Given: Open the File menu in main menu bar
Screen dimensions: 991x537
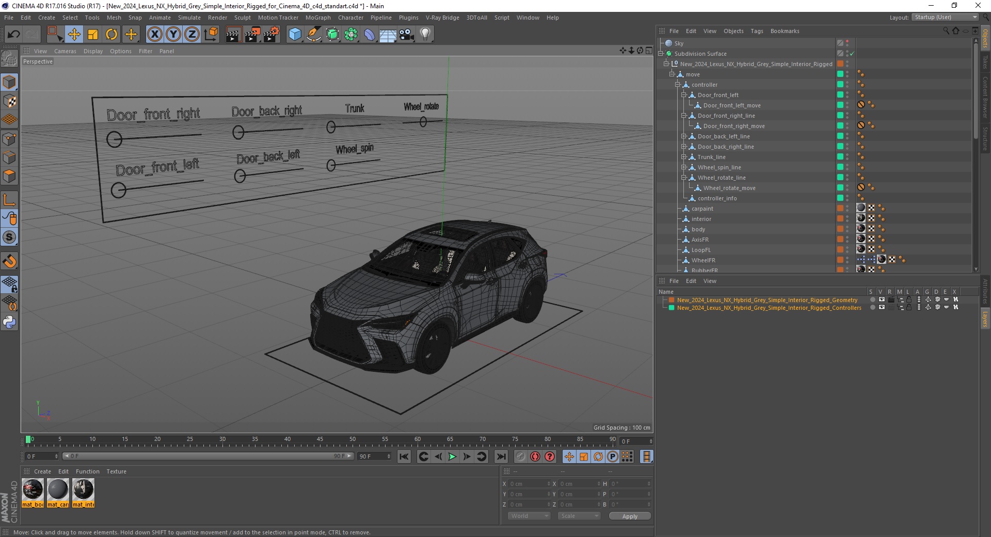Looking at the screenshot, I should pyautogui.click(x=9, y=18).
